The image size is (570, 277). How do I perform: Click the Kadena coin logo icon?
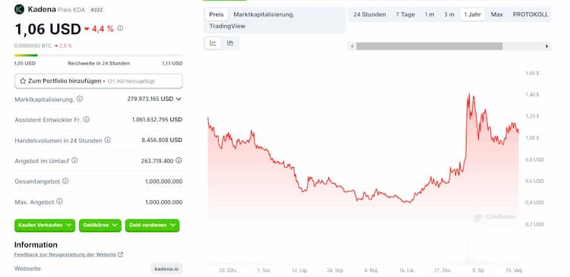tap(19, 9)
